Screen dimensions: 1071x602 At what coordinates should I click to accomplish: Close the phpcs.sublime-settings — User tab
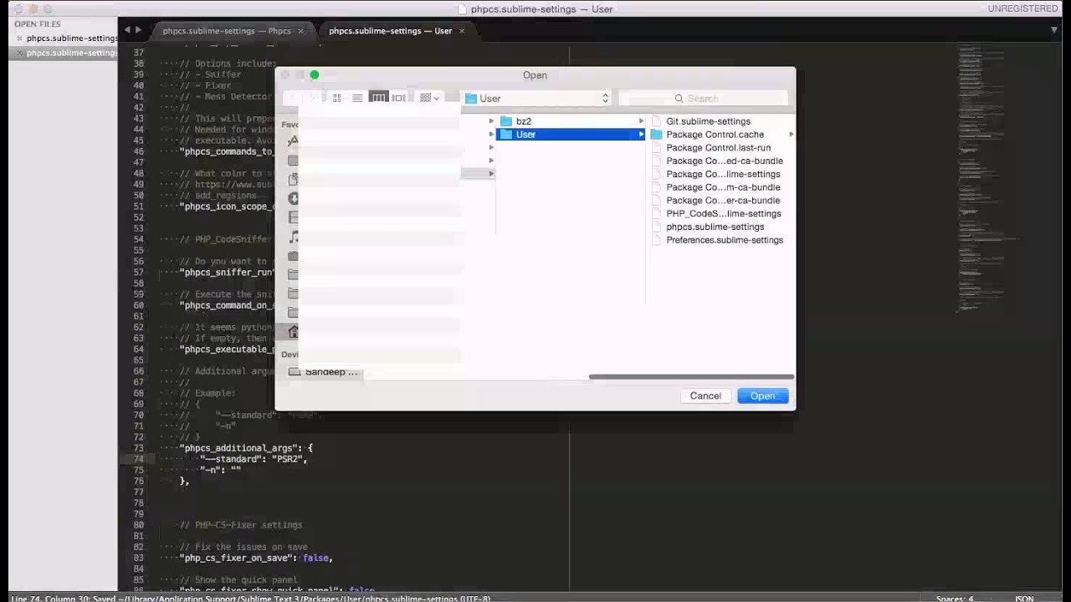click(x=461, y=31)
